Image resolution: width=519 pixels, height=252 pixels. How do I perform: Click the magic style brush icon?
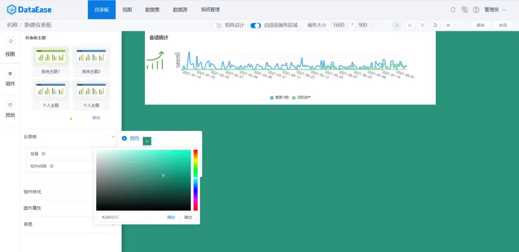pyautogui.click(x=396, y=25)
